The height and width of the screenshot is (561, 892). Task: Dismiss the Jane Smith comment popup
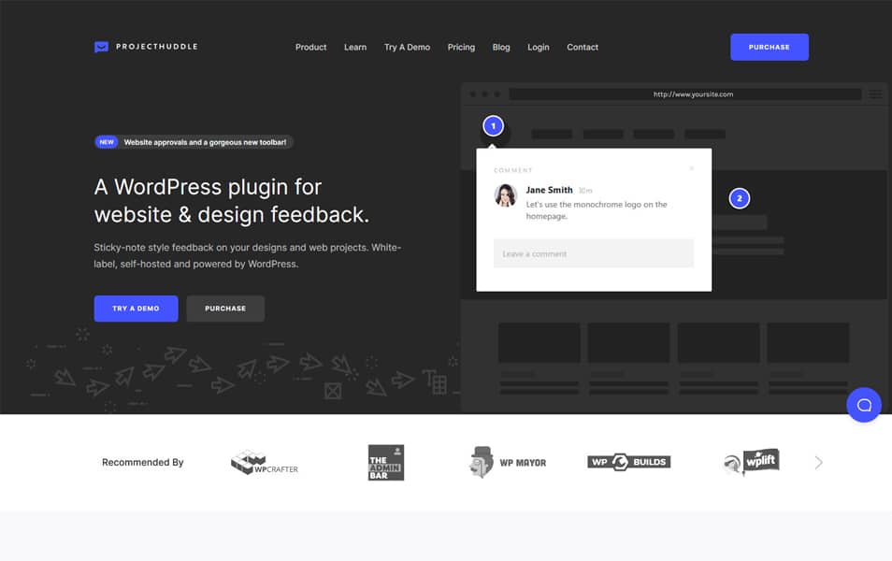coord(692,167)
